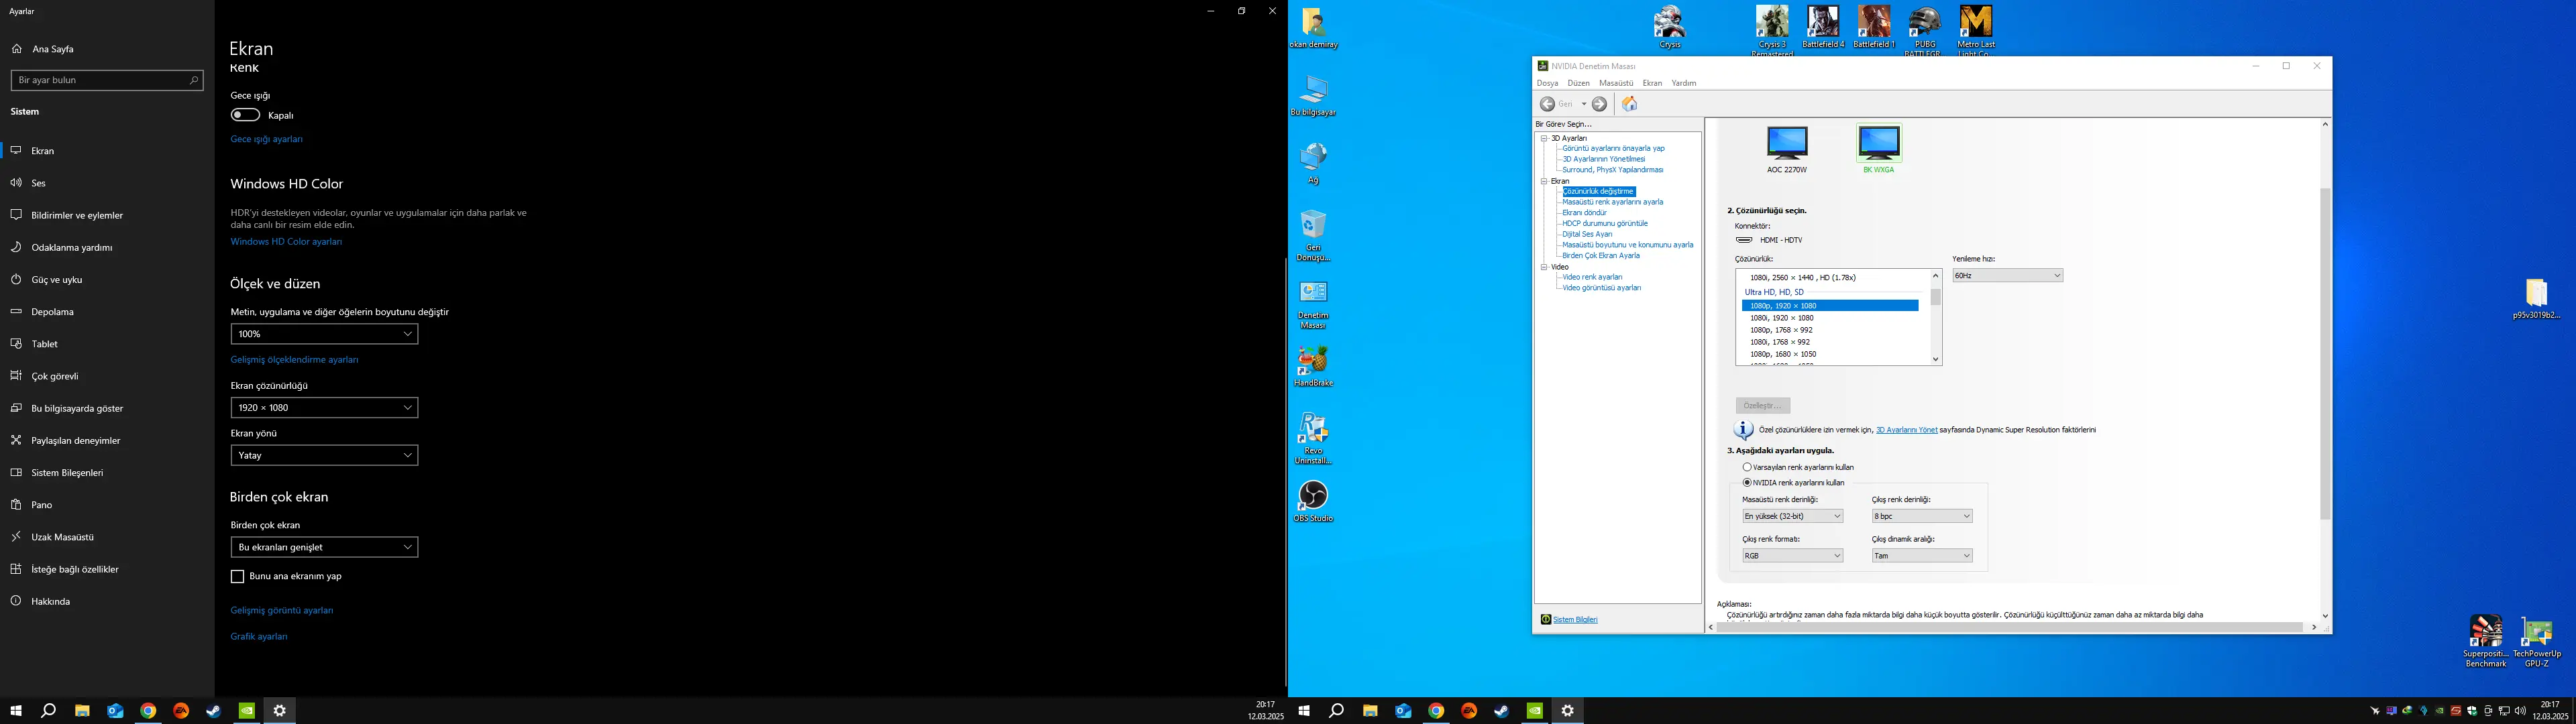Click the home icon in NVIDIA toolbar
The image size is (2576, 724).
[1630, 104]
